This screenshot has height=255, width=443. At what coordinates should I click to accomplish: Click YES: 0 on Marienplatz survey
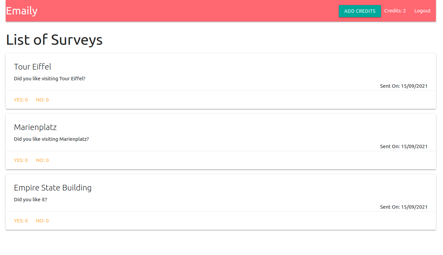(21, 160)
